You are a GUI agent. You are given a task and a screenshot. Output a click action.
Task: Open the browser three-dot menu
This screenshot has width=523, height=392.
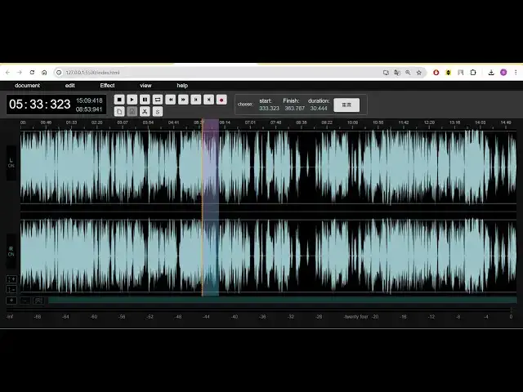[x=516, y=73]
